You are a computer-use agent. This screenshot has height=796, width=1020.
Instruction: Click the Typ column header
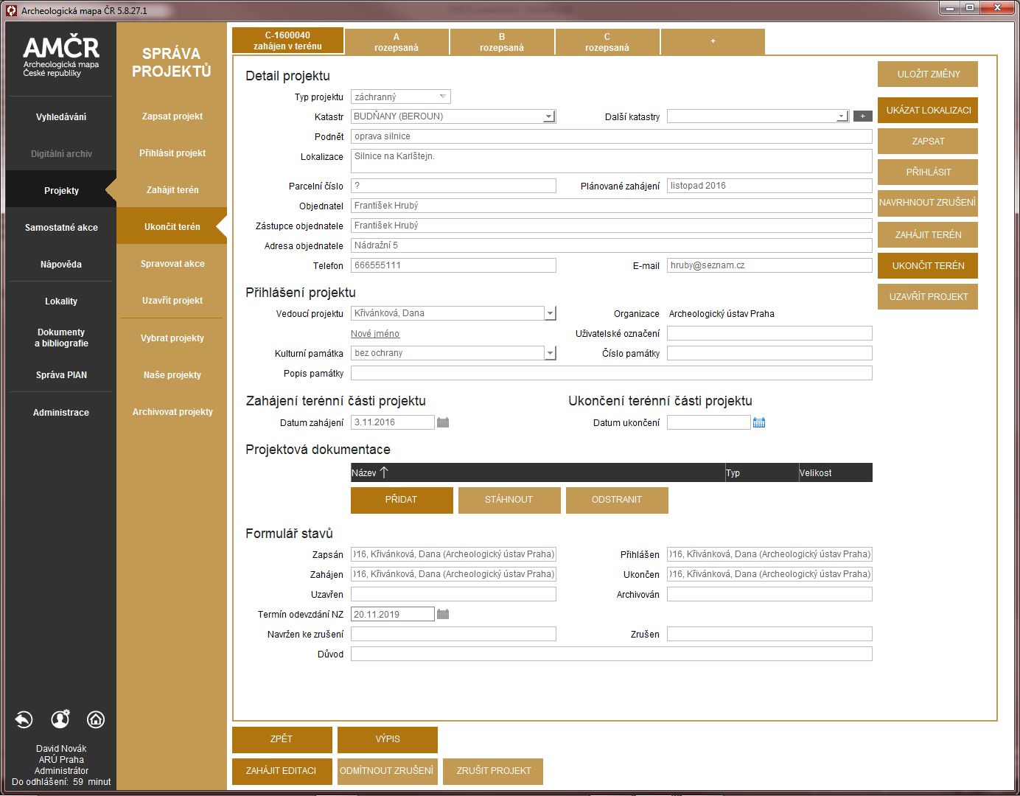click(761, 472)
